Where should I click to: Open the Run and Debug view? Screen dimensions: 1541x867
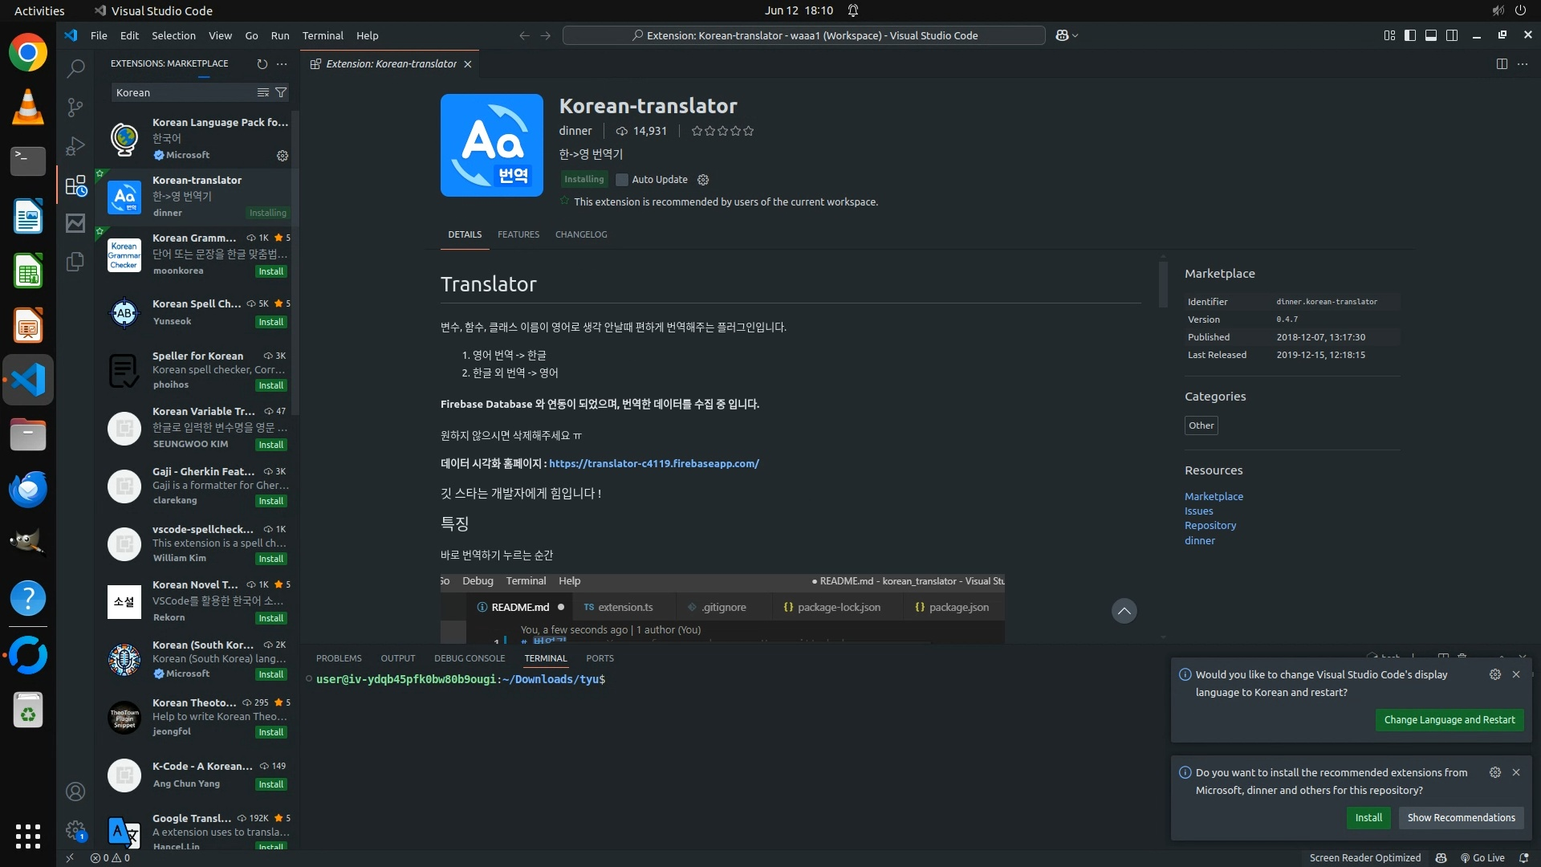tap(75, 146)
